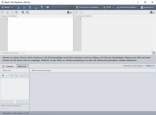Click select-all icon in Vorschau toolbar
The width and height of the screenshot is (156, 115).
point(76,12)
